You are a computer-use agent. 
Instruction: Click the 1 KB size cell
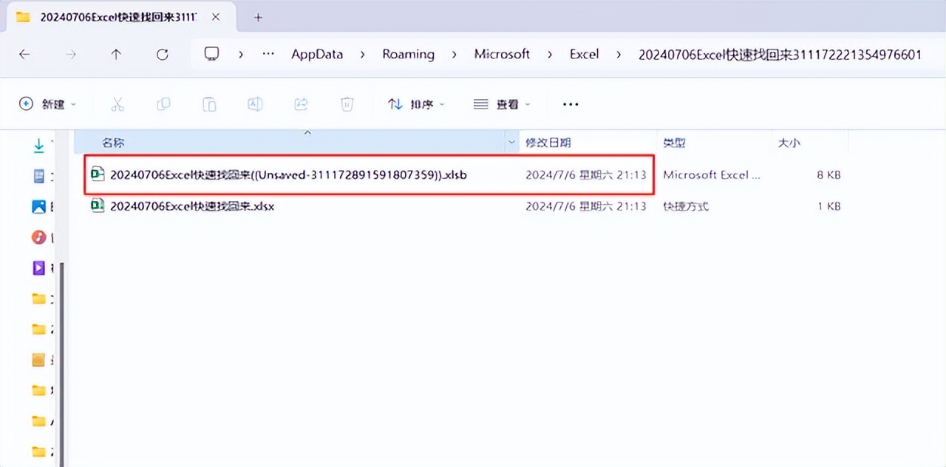click(828, 206)
